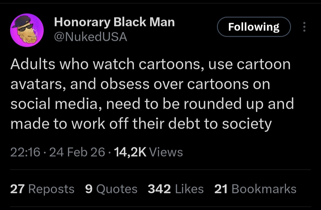This screenshot has width=321, height=210.
Task: Toggle the Following button
Action: (x=254, y=27)
